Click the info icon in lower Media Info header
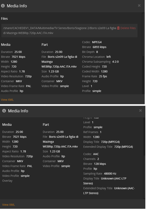Image resolution: width=150 pixels, height=210 pixels. tap(4, 111)
